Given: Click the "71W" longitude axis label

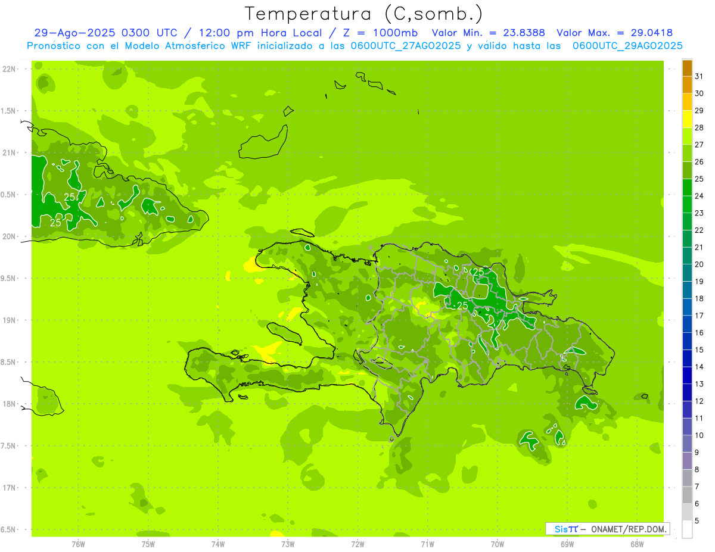Looking at the screenshot, I should click(427, 544).
